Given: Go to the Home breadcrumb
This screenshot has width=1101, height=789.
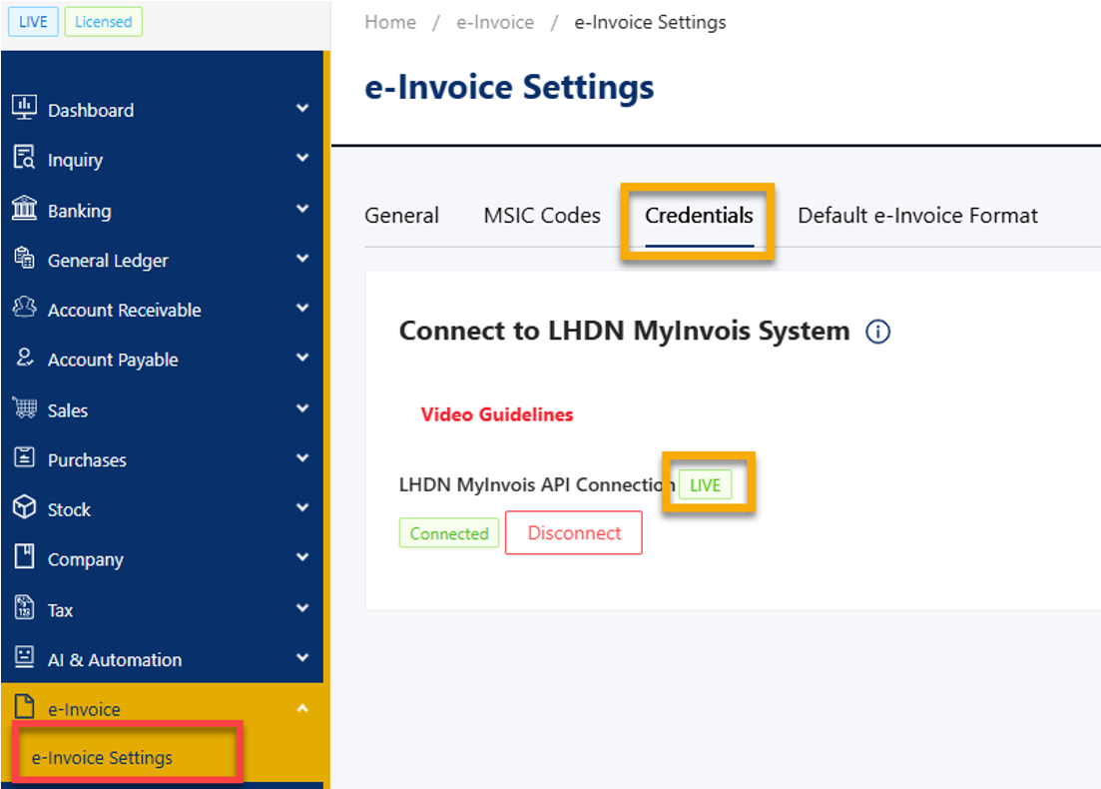Looking at the screenshot, I should (x=390, y=23).
